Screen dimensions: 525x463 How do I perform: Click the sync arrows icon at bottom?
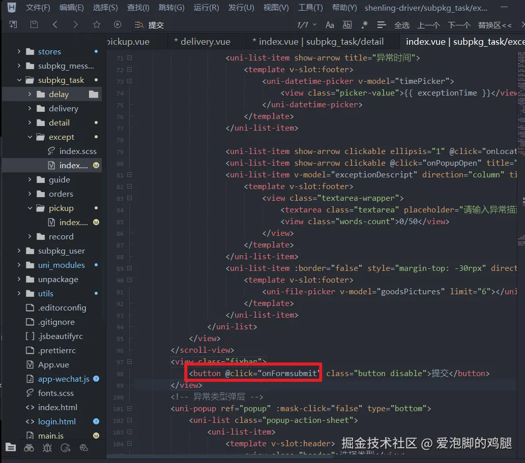point(65,448)
